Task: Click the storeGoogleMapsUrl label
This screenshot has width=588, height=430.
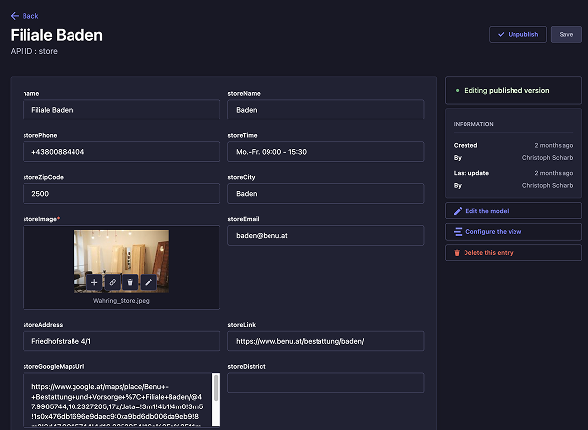Action: coord(54,366)
